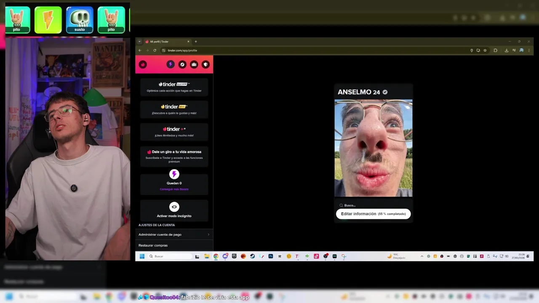
Task: Open weather widget showing Despejado
Action: point(396,256)
